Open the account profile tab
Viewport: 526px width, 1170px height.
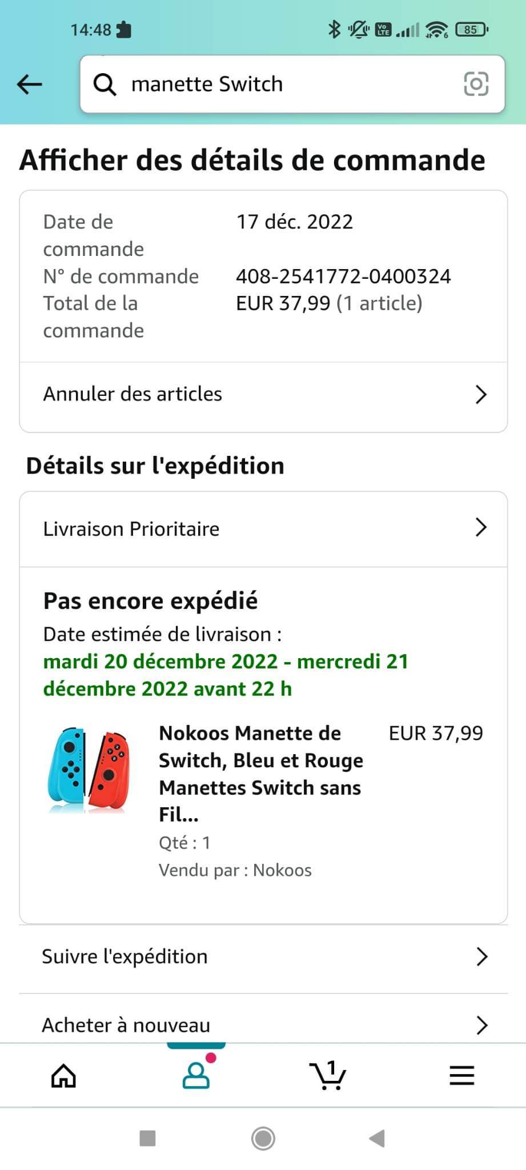pyautogui.click(x=196, y=1076)
